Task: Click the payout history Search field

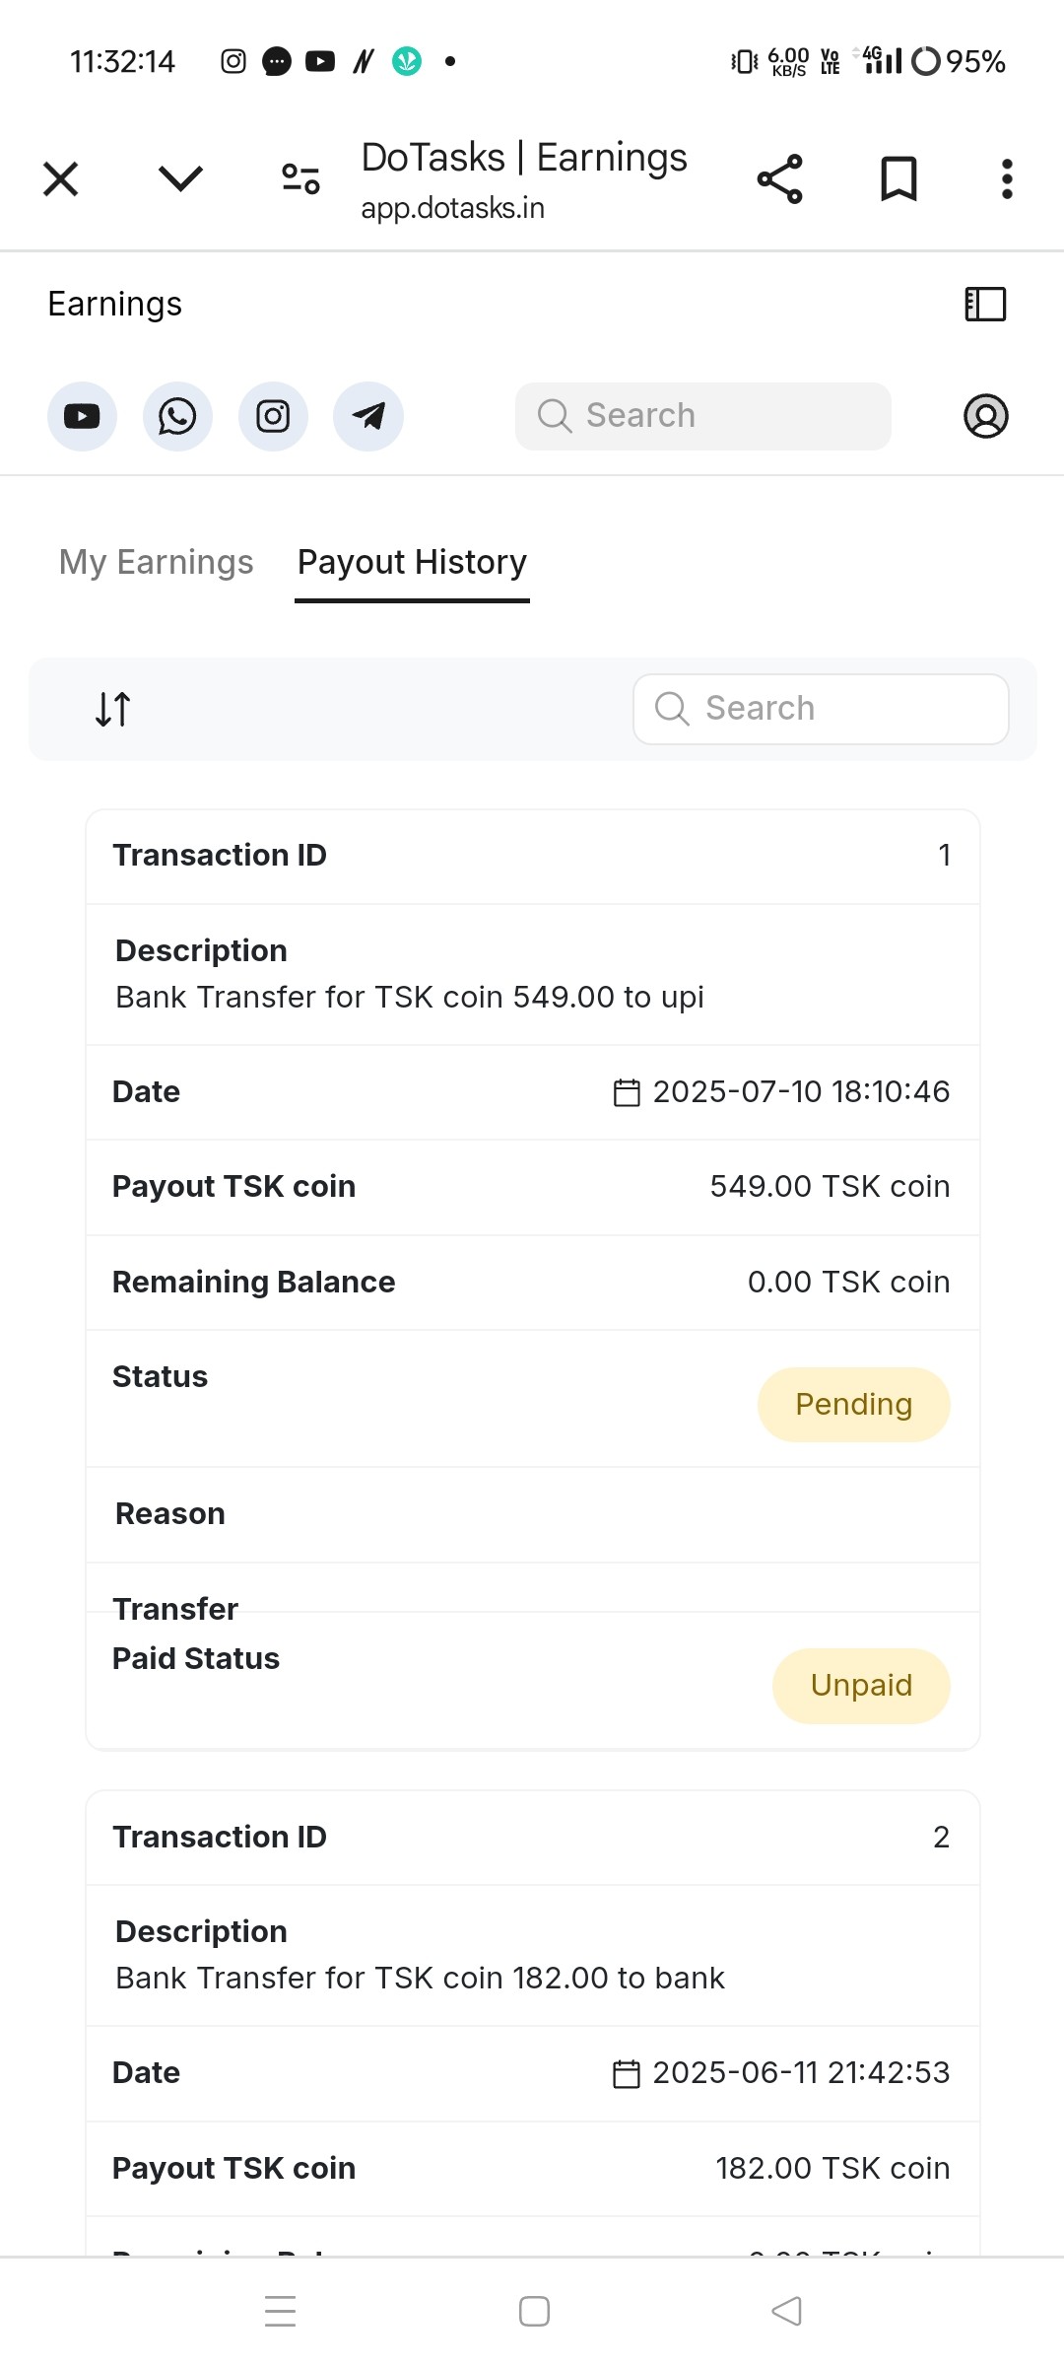Action: [821, 709]
